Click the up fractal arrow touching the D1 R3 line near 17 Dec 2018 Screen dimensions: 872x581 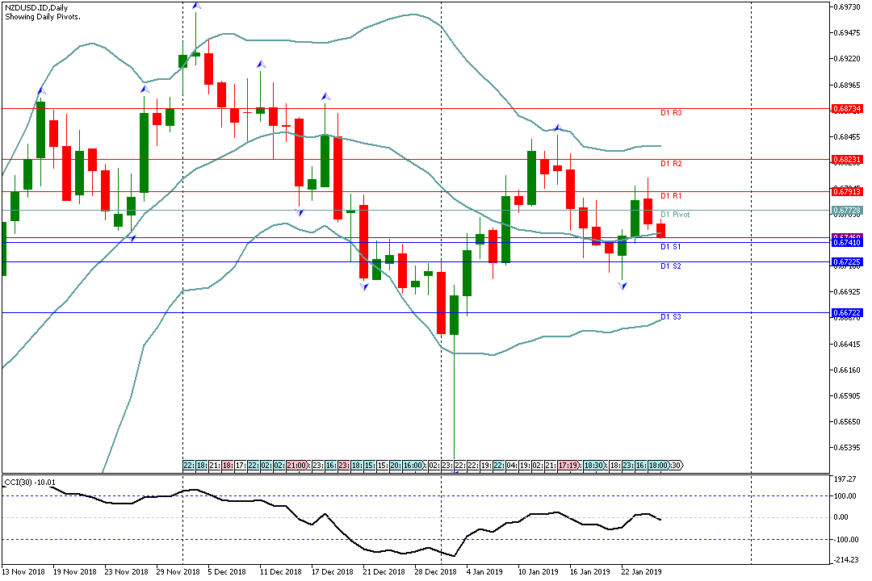coord(326,97)
